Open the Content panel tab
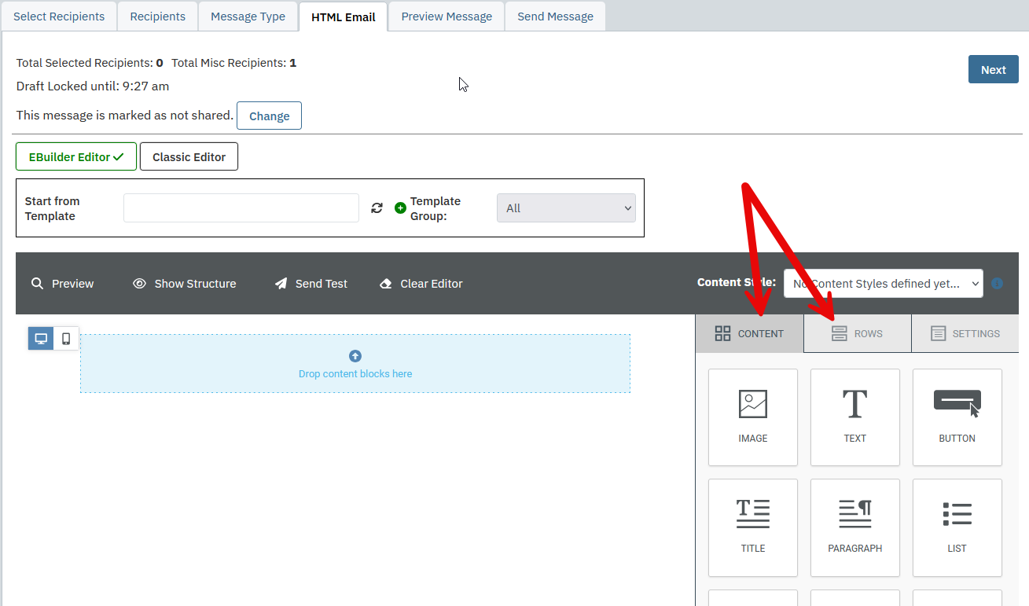 point(749,333)
